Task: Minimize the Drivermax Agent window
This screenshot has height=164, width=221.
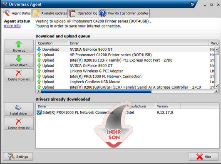Action: click(205, 5)
